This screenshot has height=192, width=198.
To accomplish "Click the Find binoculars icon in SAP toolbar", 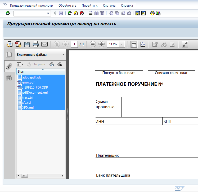I will (x=96, y=13).
